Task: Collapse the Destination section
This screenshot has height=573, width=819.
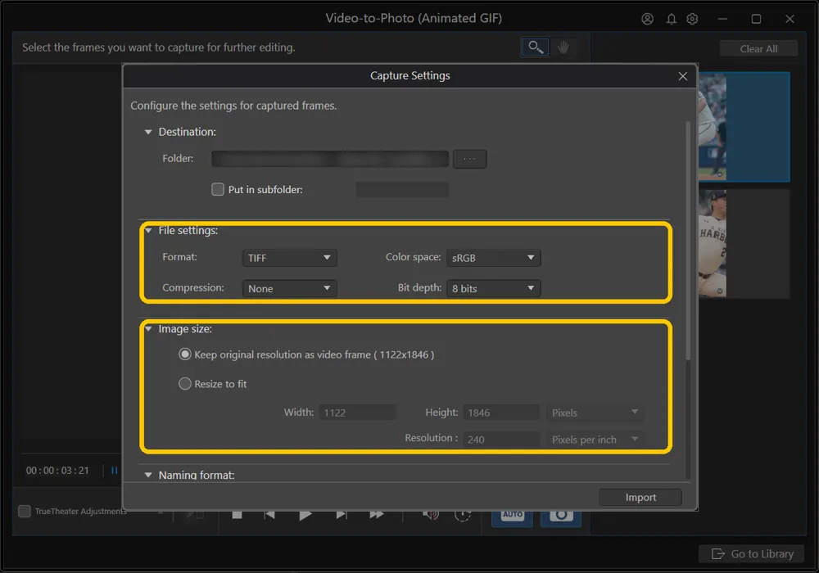Action: 148,132
